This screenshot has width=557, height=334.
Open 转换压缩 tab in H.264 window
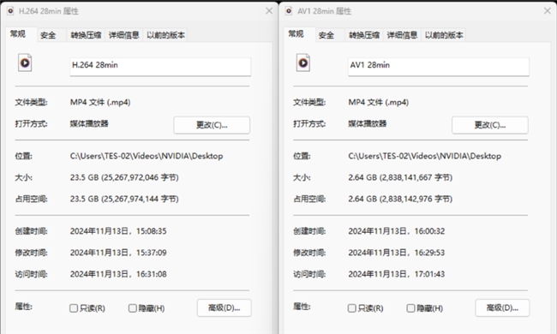point(86,35)
